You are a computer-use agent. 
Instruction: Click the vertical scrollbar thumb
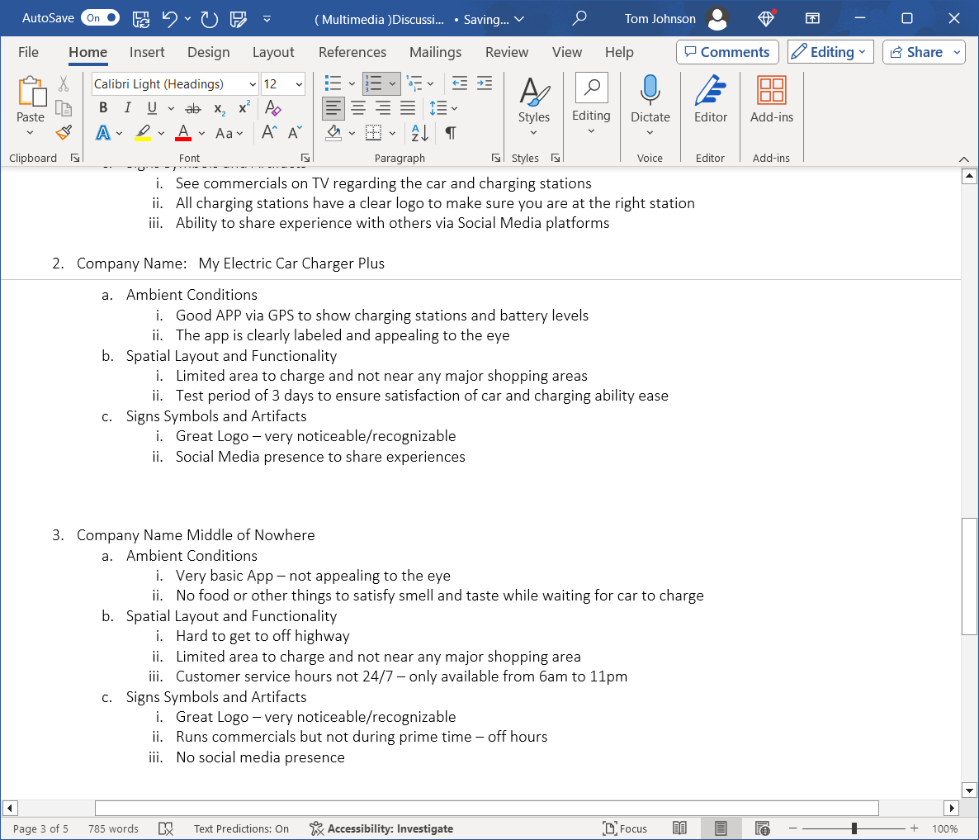point(969,576)
